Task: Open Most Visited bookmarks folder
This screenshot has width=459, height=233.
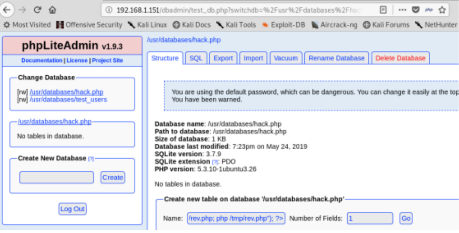Action: (x=27, y=25)
